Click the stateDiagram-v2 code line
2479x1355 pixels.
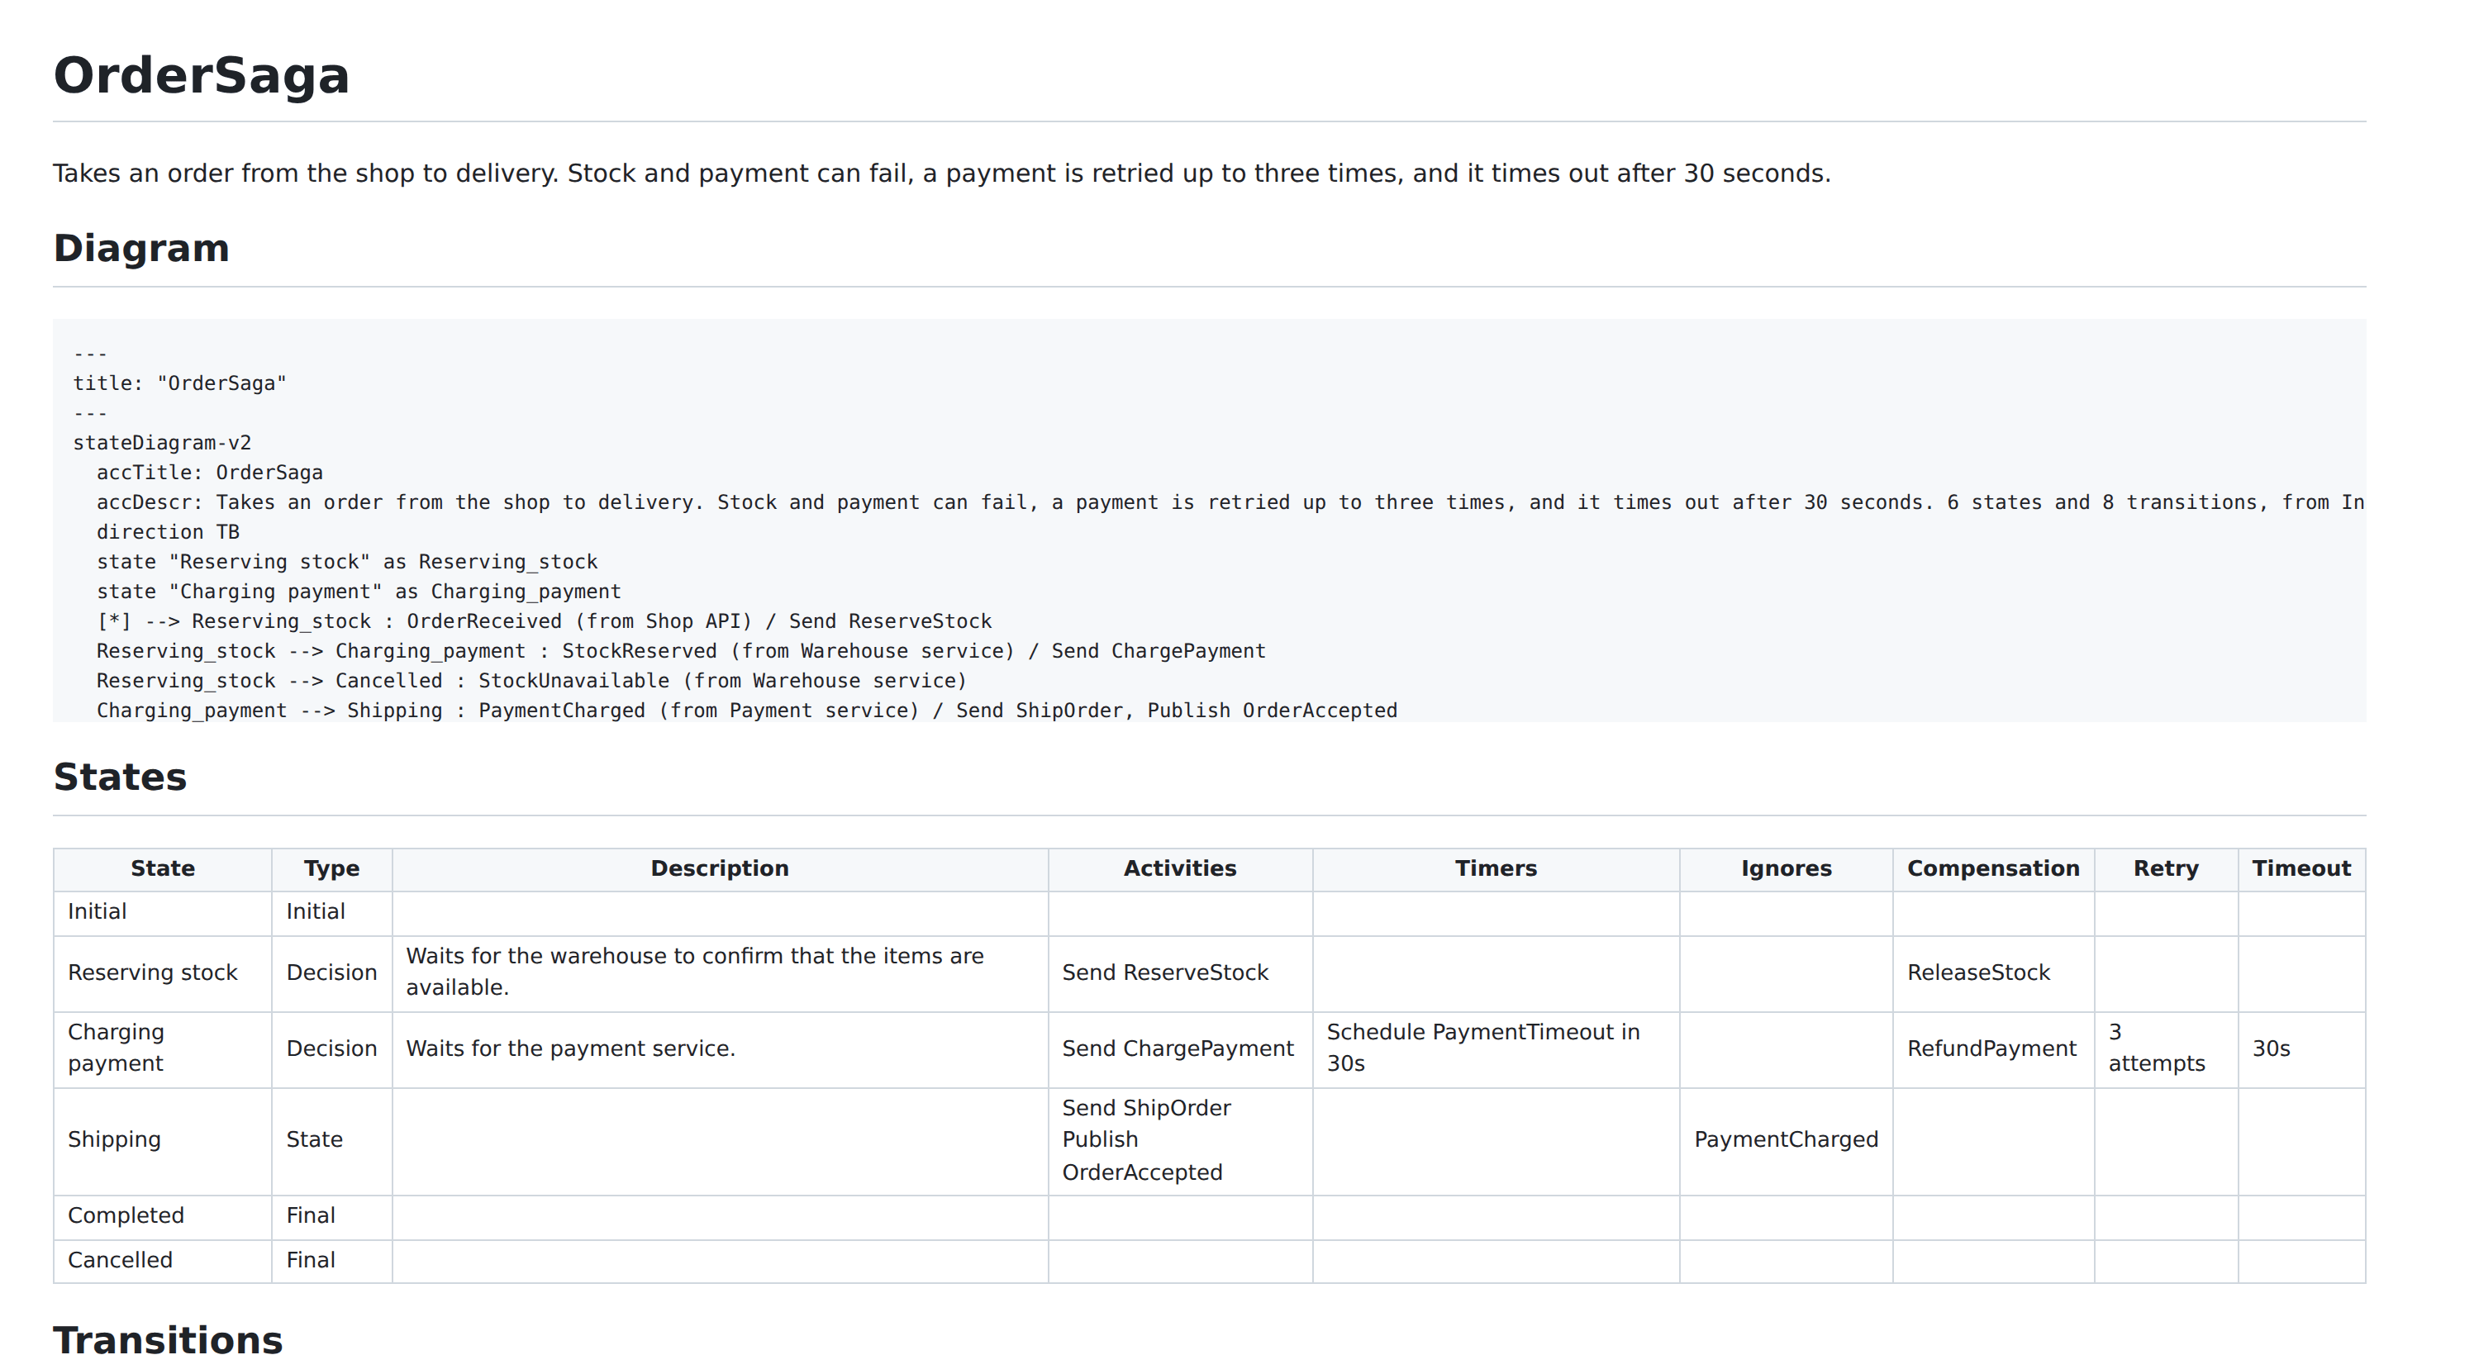[162, 443]
